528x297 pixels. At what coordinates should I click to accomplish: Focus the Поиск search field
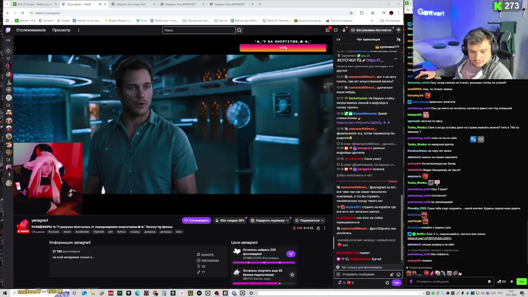pos(199,30)
